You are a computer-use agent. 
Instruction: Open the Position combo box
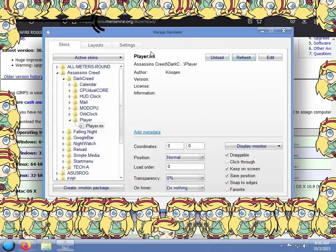coord(185,157)
